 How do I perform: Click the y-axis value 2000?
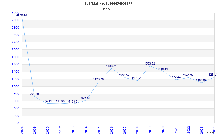point(15,49)
